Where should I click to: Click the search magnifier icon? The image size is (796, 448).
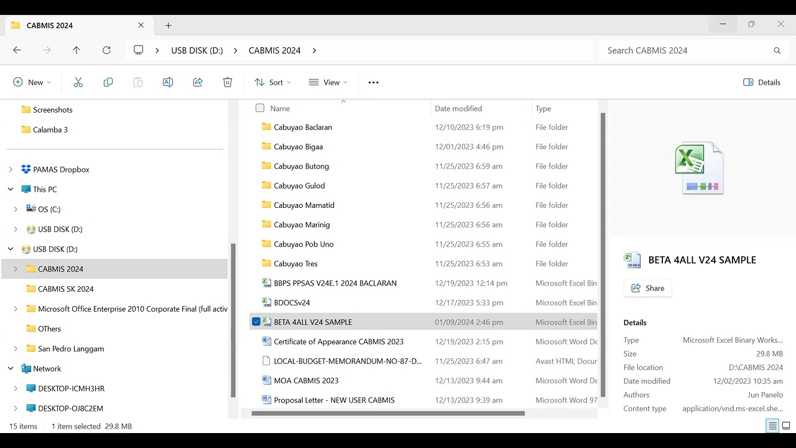(777, 50)
